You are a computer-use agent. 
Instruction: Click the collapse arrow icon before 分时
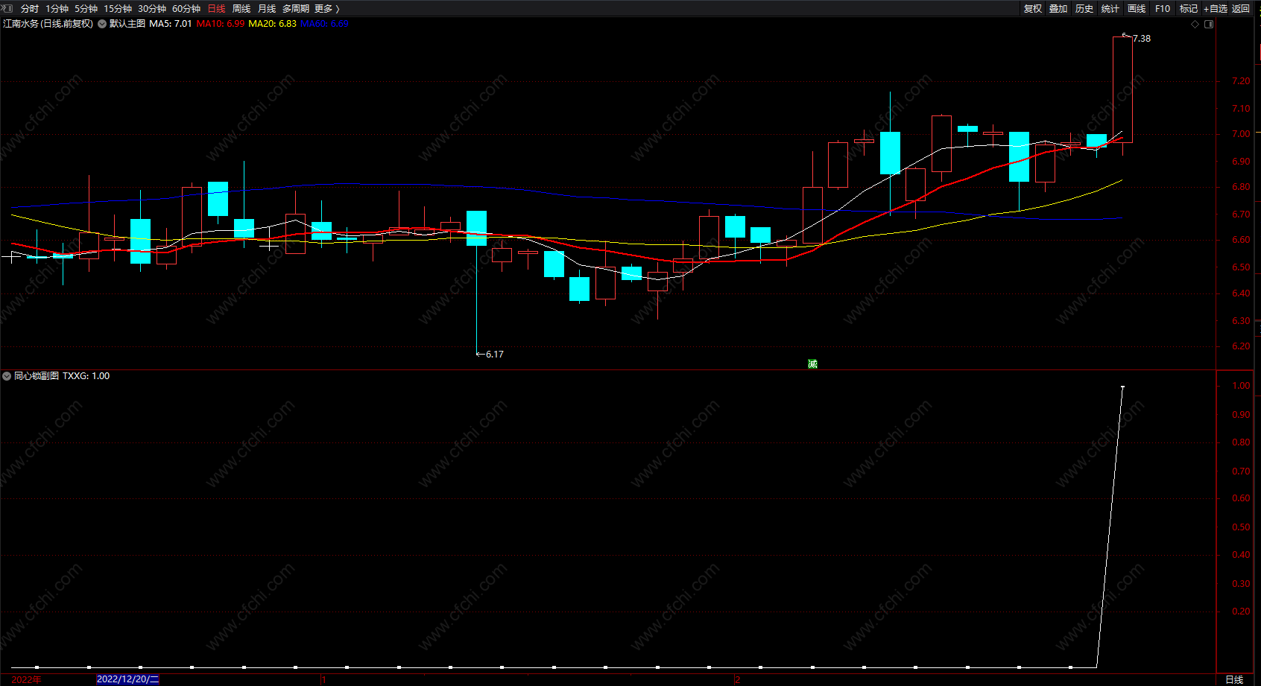[x=7, y=8]
